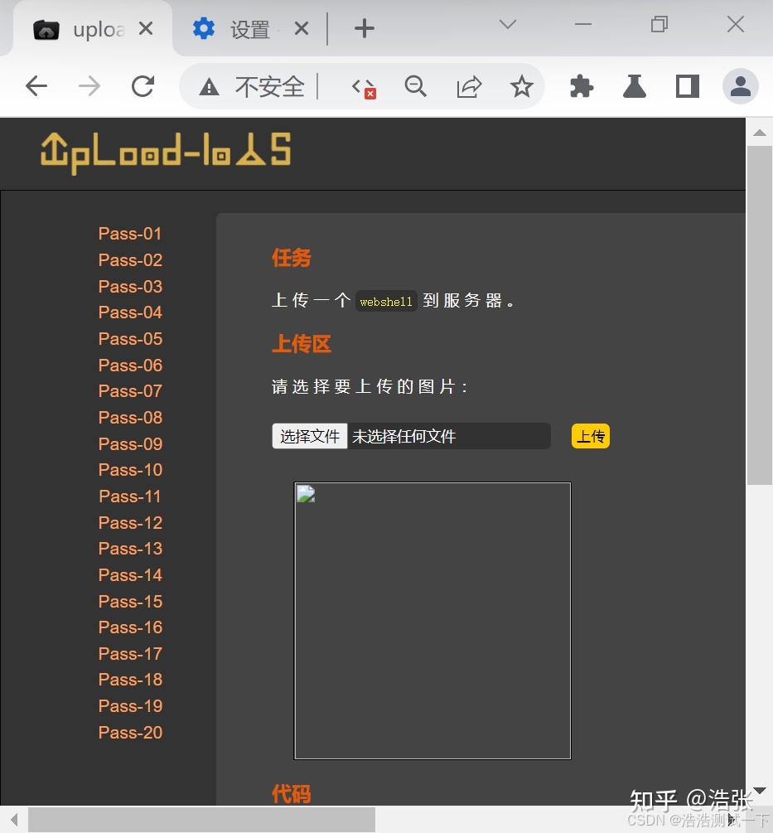This screenshot has height=833, width=773.
Task: Open Pass-09 level
Action: [130, 443]
